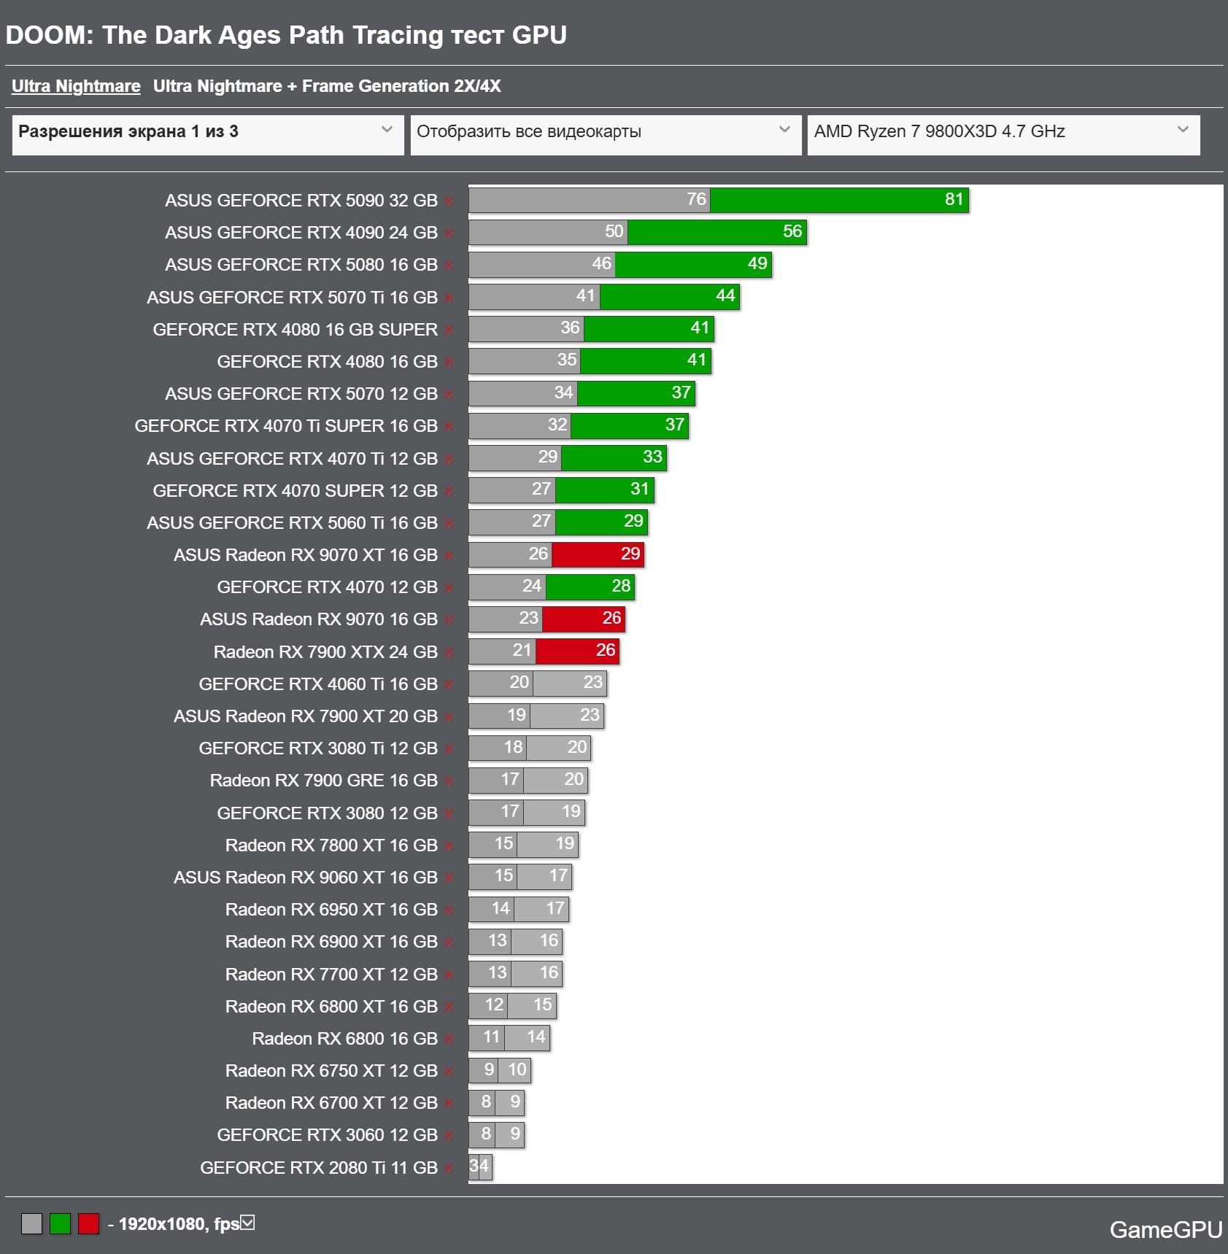Remove GEFORCE RTX 4060 Ti 16 GB row
1228x1254 pixels.
[449, 686]
